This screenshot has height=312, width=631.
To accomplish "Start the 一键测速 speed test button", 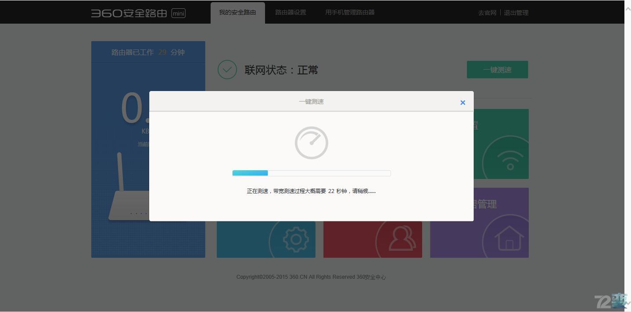I will (497, 69).
